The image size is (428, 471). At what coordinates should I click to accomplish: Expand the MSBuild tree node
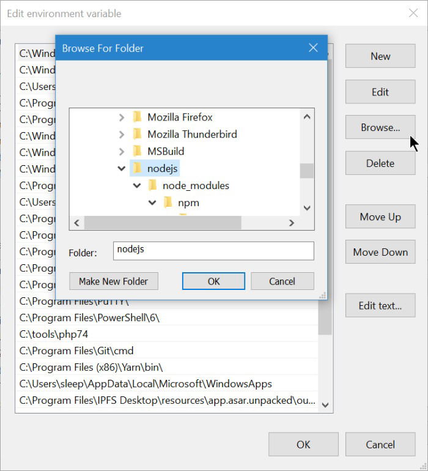121,152
